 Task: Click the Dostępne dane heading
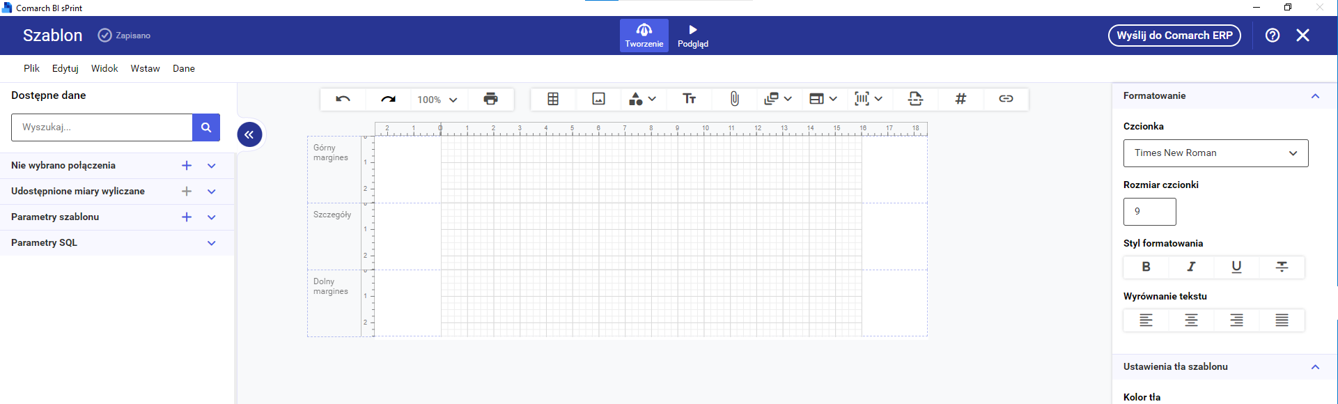(49, 95)
